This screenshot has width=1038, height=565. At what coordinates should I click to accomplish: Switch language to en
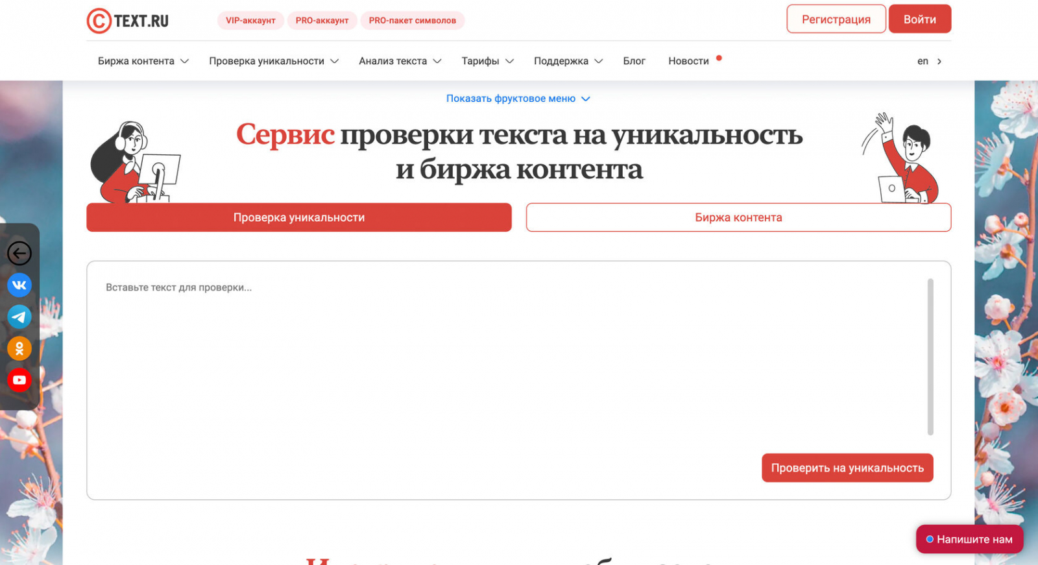[x=923, y=61]
